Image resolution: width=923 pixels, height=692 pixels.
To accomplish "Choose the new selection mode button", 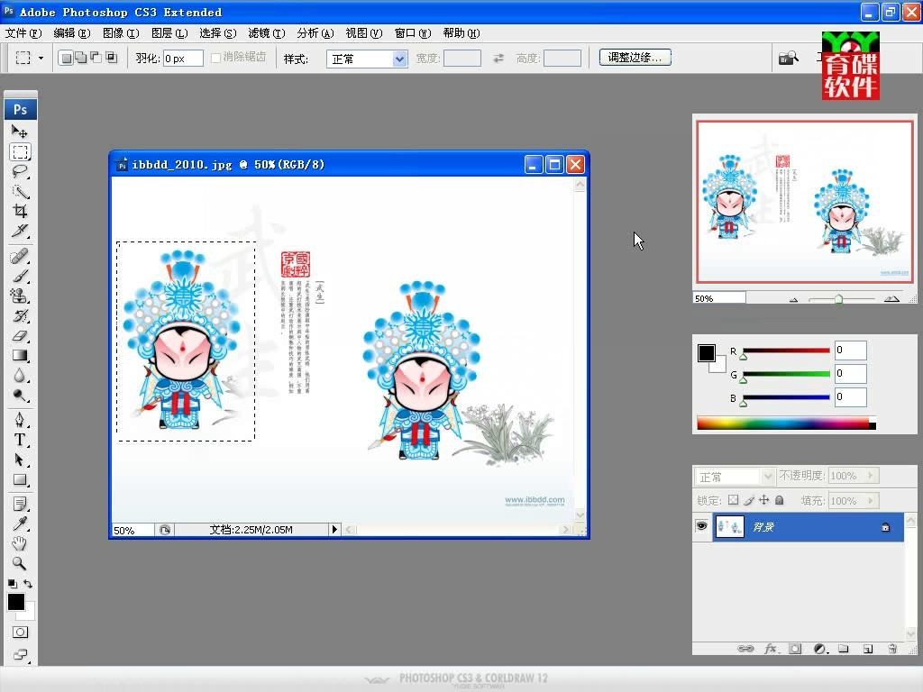I will 66,58.
